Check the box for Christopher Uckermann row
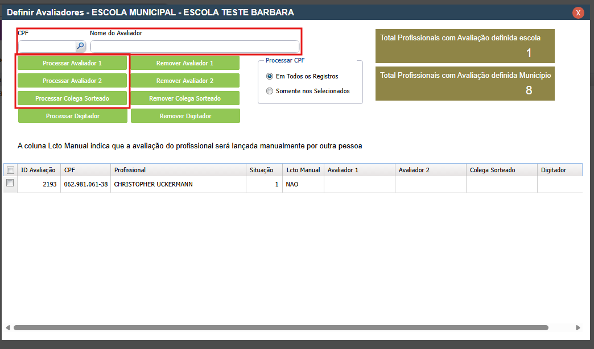The height and width of the screenshot is (349, 594). tap(10, 184)
